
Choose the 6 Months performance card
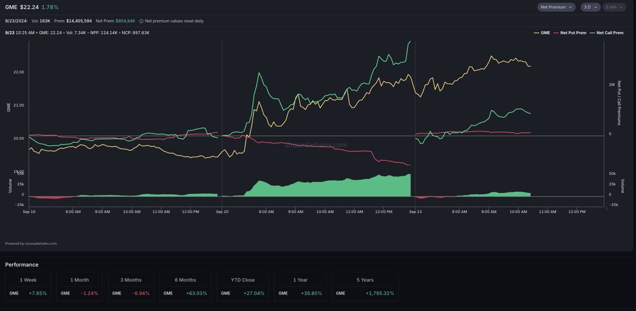185,287
